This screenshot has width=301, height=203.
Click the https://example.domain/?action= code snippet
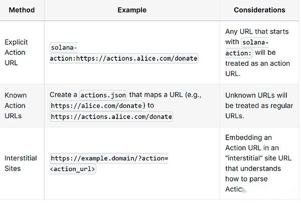point(109,158)
